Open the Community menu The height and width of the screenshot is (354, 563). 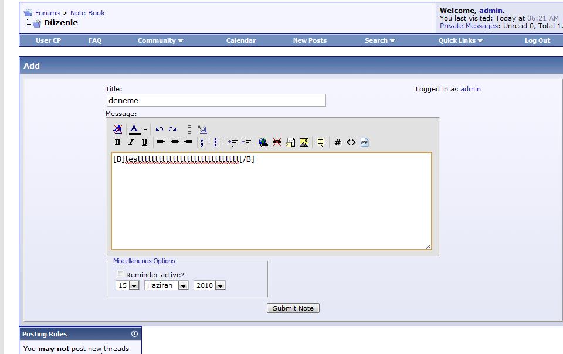pyautogui.click(x=160, y=40)
